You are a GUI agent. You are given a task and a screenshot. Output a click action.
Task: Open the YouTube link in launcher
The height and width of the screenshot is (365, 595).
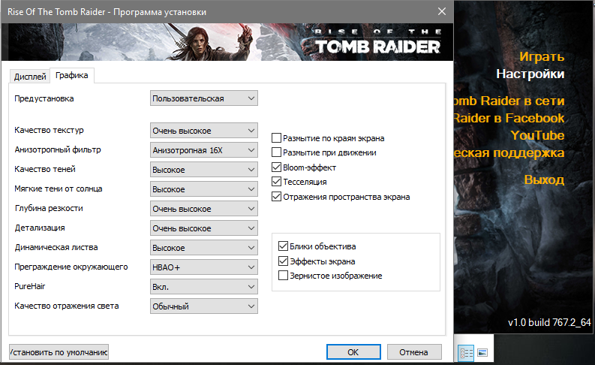[x=537, y=135]
